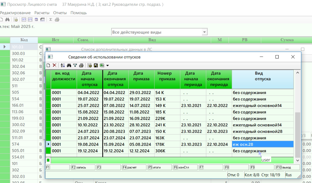Click the 'Номер приказа' column header

[x=167, y=79]
